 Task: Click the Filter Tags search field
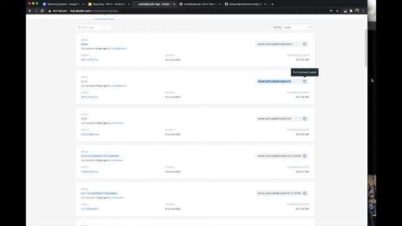pyautogui.click(x=95, y=27)
